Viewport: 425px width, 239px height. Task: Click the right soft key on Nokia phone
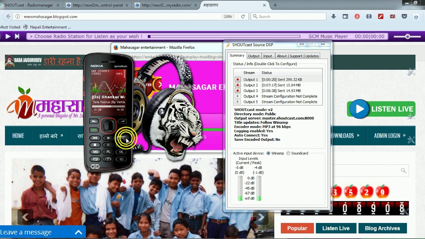tap(122, 121)
